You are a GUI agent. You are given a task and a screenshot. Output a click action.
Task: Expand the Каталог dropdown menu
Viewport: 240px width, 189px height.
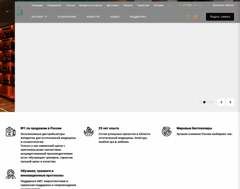(39, 17)
